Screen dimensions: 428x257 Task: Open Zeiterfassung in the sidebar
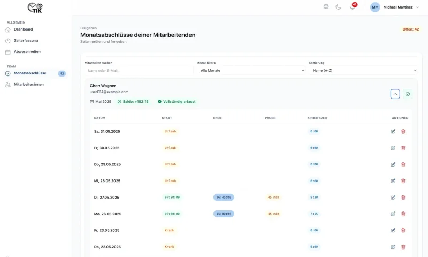(x=26, y=41)
